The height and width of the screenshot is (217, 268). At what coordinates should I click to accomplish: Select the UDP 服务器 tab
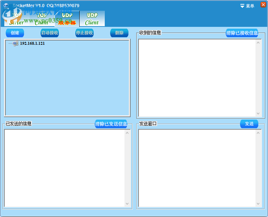(x=67, y=19)
